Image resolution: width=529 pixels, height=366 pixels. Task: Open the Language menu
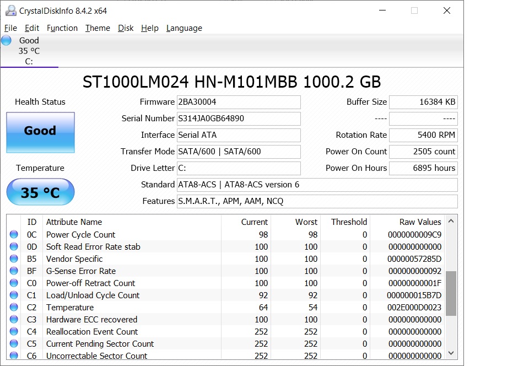pos(184,28)
